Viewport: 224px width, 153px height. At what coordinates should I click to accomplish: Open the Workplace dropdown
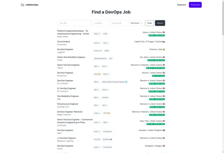pyautogui.click(x=136, y=23)
